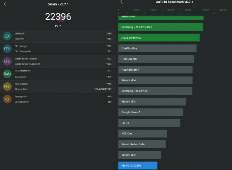232x170 pixels.
Task: Tap the 50000 axis label
Action: coord(206,10)
